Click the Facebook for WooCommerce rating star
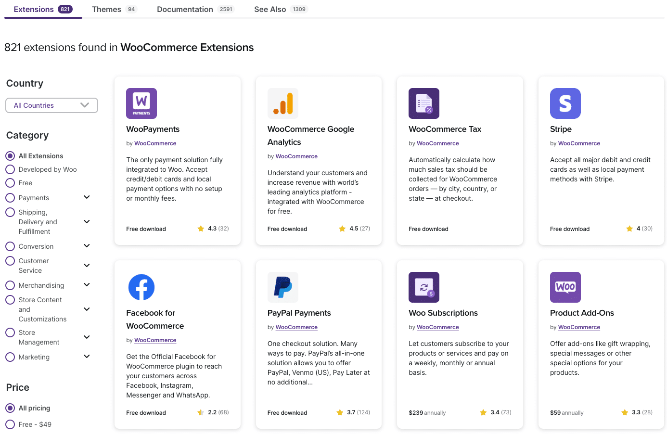 coord(201,412)
